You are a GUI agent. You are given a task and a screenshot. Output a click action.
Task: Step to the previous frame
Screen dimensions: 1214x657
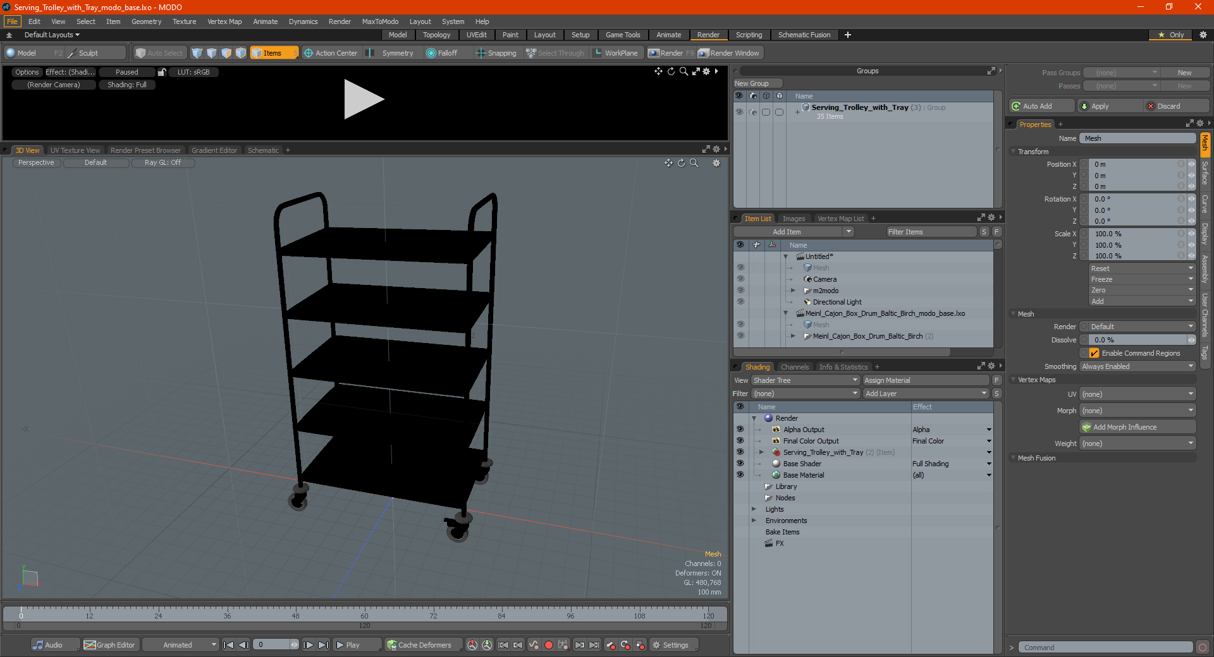point(243,645)
